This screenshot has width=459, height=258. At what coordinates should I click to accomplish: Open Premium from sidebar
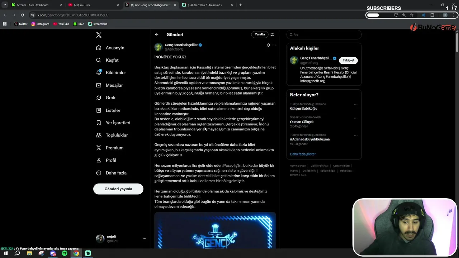point(110,148)
